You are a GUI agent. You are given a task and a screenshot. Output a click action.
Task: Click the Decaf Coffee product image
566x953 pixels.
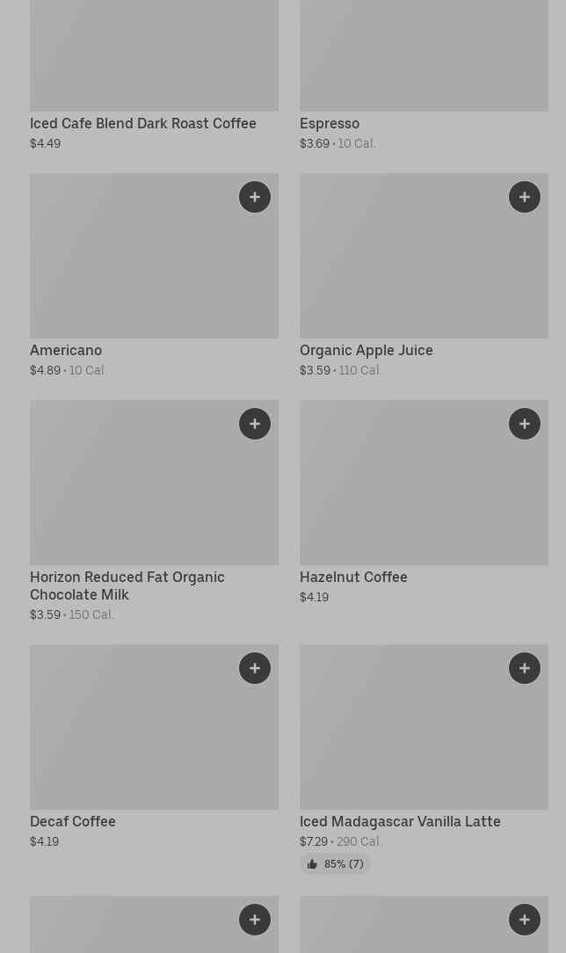point(155,727)
